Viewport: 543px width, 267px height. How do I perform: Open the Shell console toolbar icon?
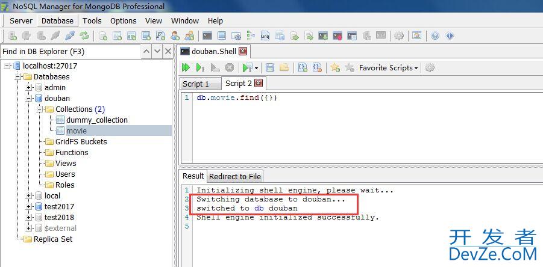tap(207, 35)
